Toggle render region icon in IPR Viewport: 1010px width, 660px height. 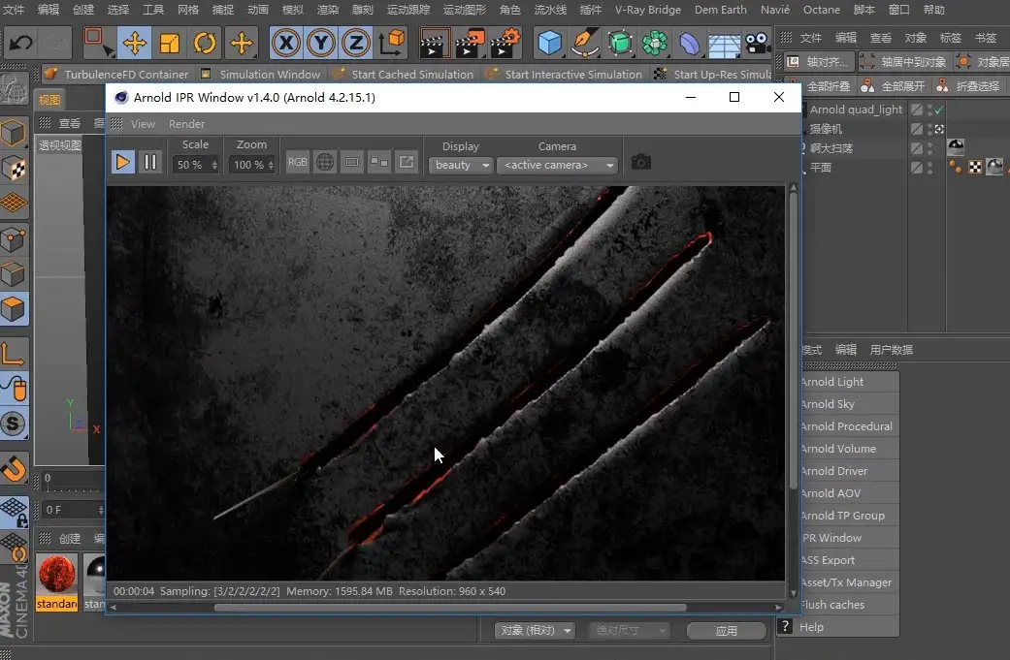[351, 162]
